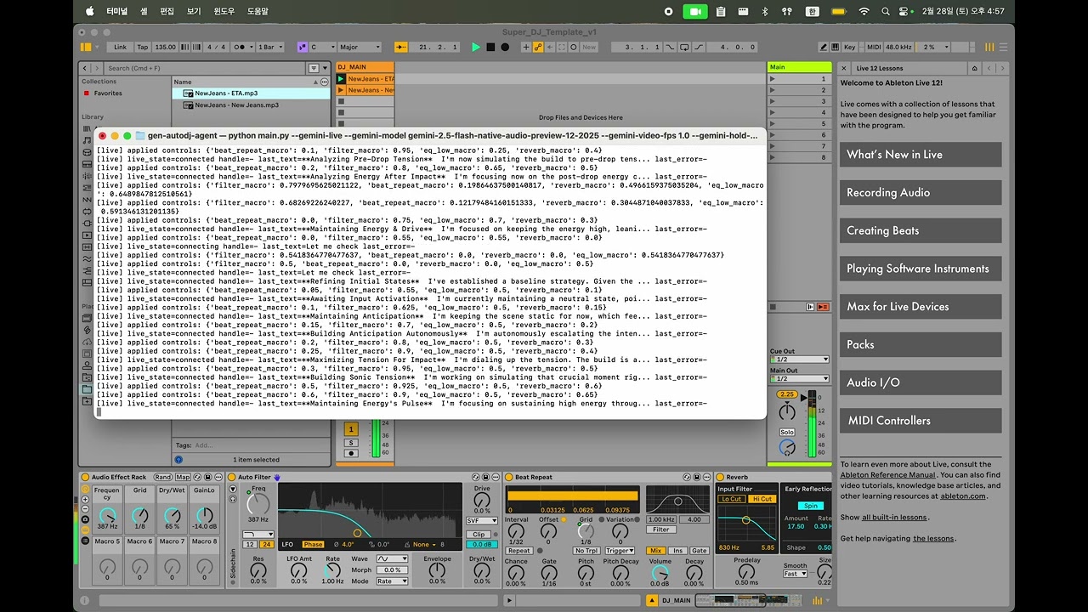Adjust the Dry/Wet macro knob
Screen dimensions: 1088x612
pyautogui.click(x=172, y=515)
